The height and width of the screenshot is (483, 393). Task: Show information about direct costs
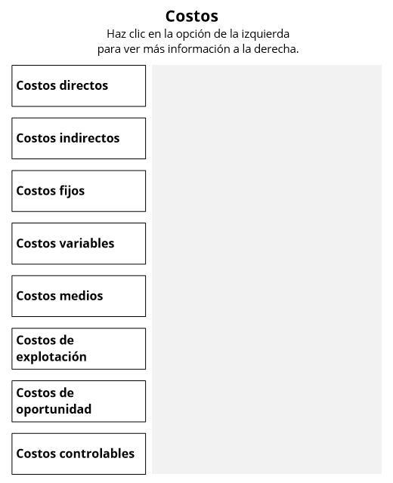[x=79, y=86]
